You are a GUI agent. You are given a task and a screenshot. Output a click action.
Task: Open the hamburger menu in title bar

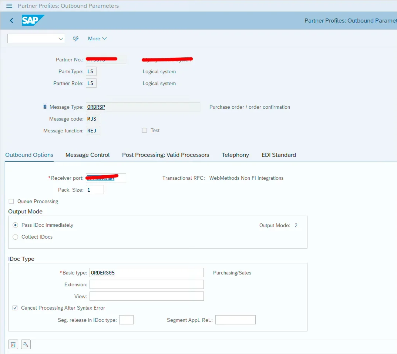(x=9, y=6)
